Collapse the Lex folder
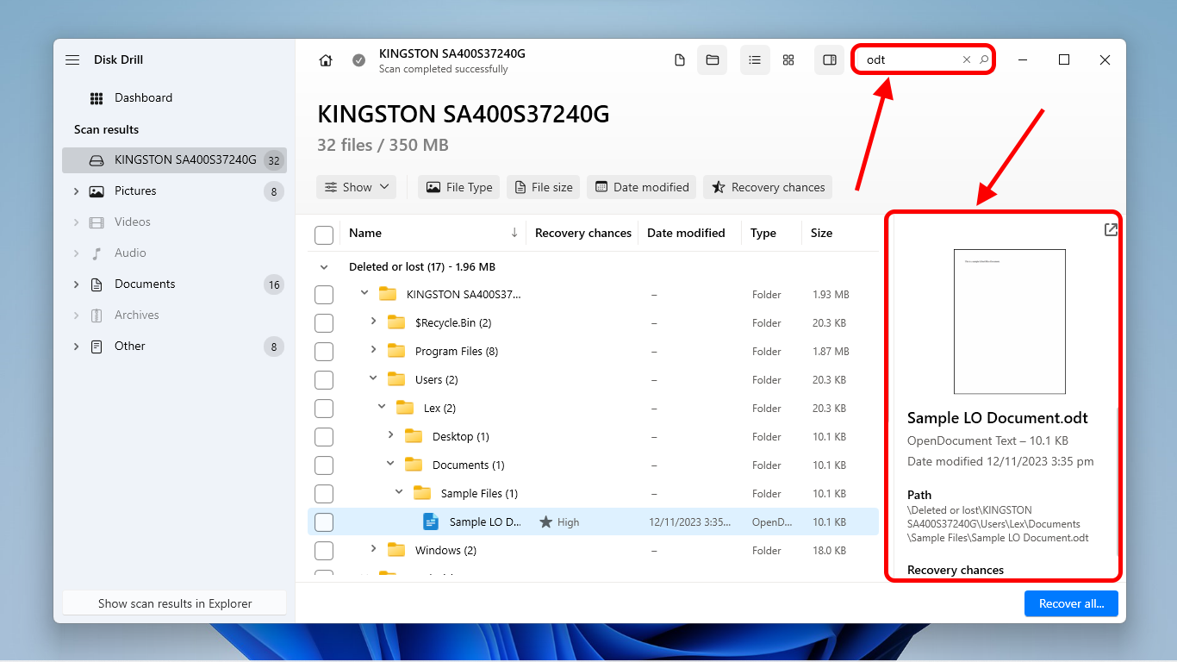Viewport: 1177px width, 662px height. [x=382, y=407]
